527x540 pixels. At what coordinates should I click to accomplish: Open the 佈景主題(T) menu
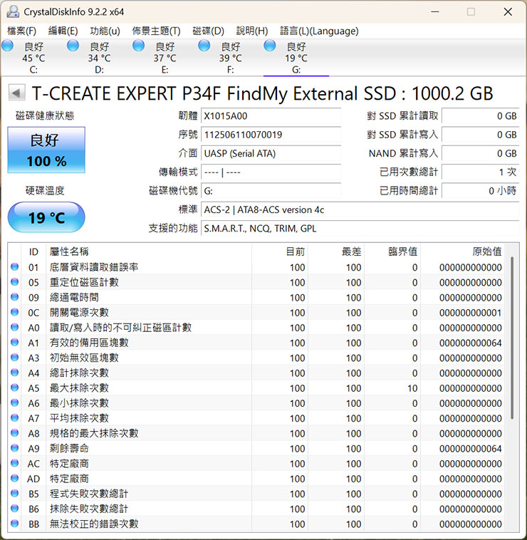point(156,31)
